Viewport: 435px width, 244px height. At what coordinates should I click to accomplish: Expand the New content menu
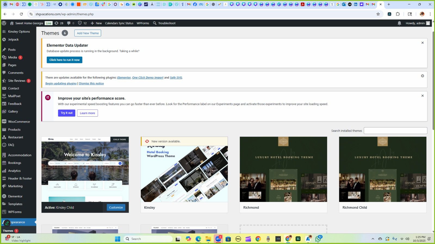[96, 23]
